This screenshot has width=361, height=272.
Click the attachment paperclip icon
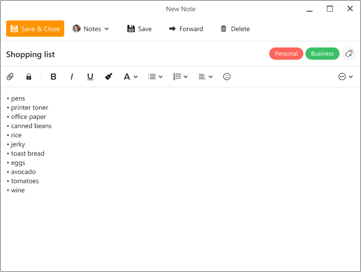[10, 77]
